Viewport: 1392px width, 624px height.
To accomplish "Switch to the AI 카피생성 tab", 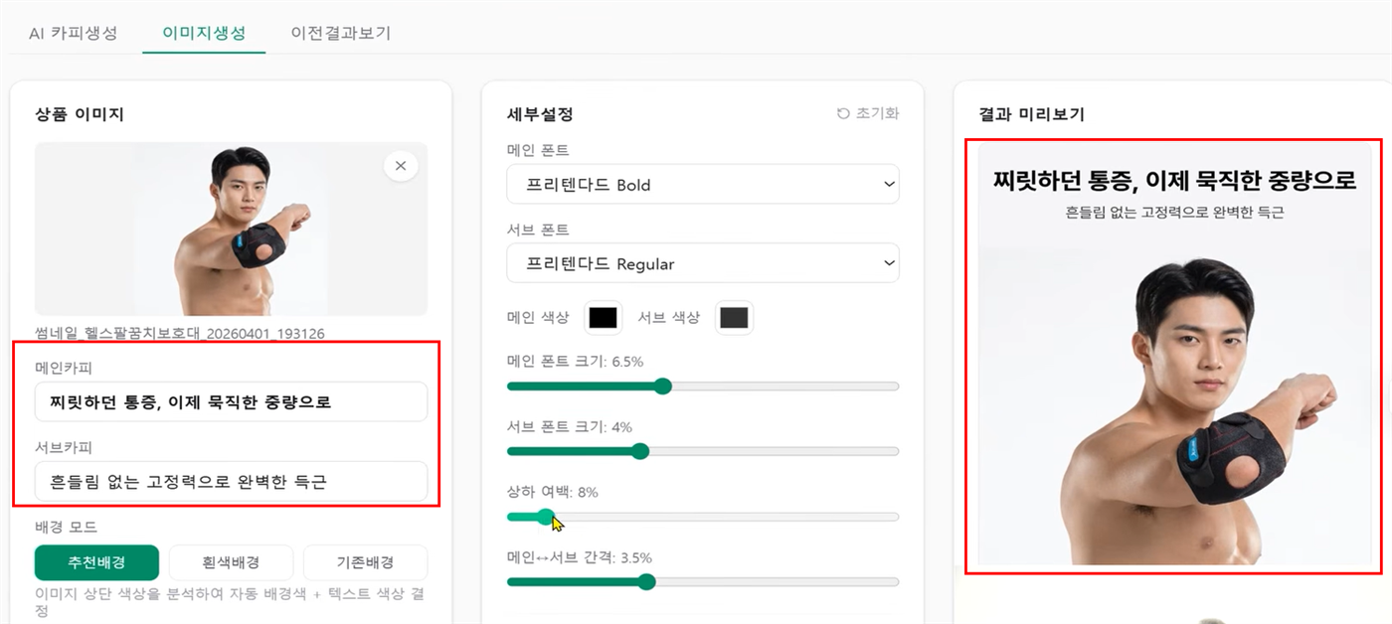I will [x=73, y=33].
